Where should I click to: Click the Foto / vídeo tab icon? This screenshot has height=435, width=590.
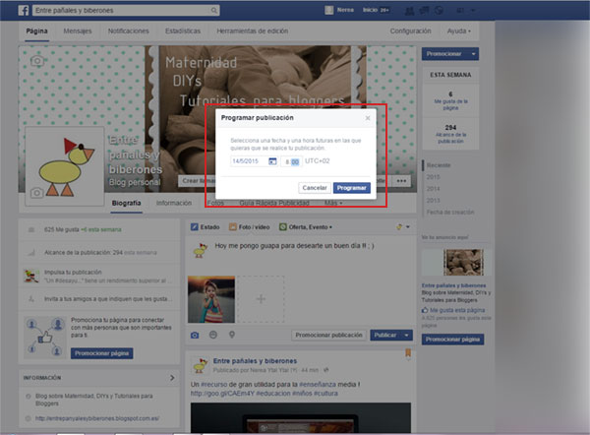pyautogui.click(x=233, y=226)
